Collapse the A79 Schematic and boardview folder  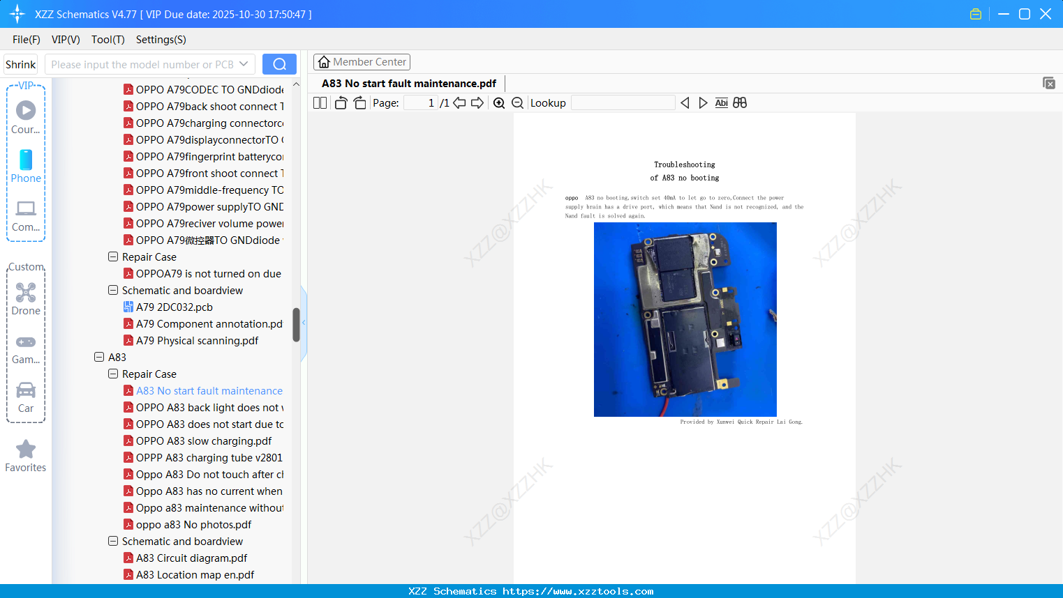click(x=113, y=290)
